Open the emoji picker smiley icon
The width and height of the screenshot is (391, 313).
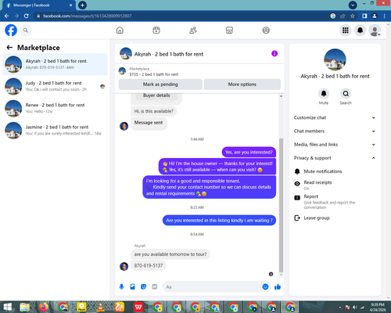coord(265,287)
